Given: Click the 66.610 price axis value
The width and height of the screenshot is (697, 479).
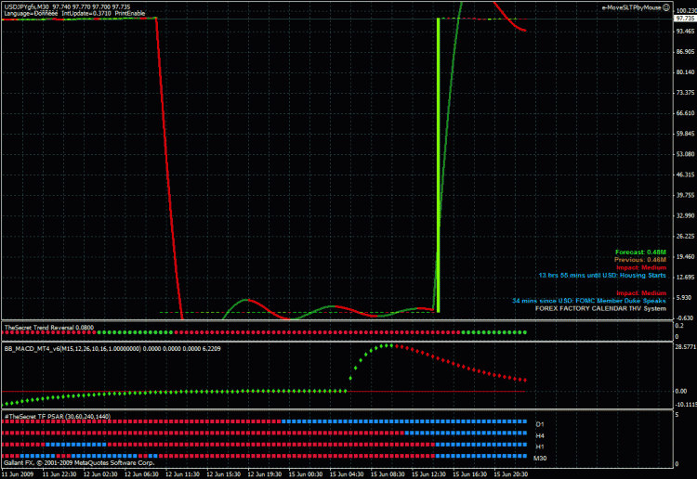Looking at the screenshot, I should click(686, 113).
